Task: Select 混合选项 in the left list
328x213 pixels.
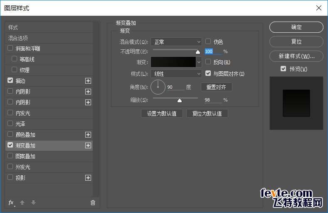Action: 49,38
